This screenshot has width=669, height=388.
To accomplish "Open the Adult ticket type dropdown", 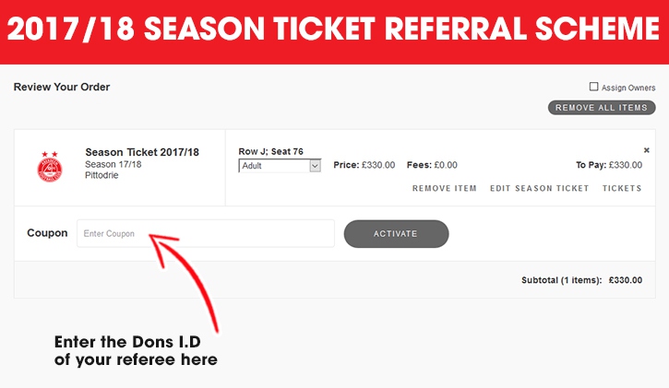I will point(280,166).
